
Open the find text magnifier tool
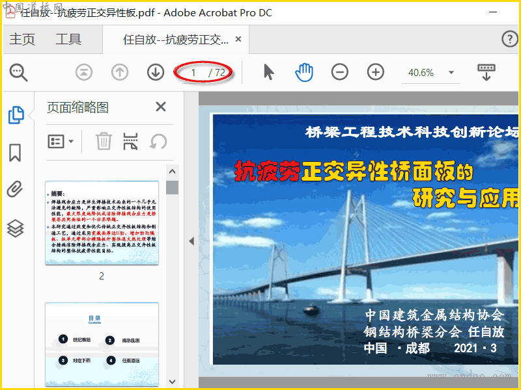[x=18, y=72]
